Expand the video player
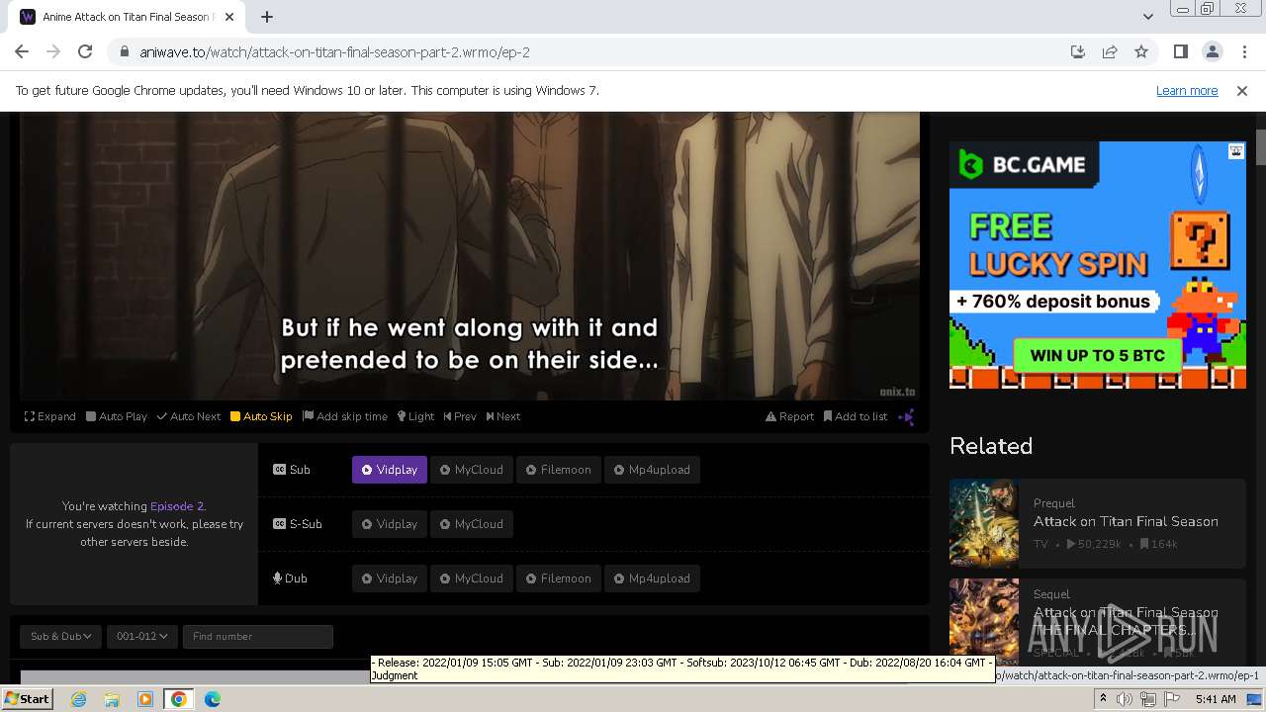The height and width of the screenshot is (712, 1266). pyautogui.click(x=50, y=416)
